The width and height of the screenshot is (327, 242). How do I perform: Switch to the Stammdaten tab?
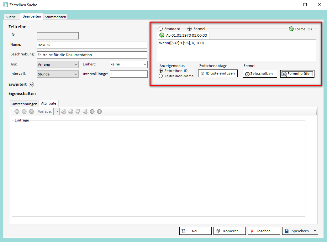[55, 17]
